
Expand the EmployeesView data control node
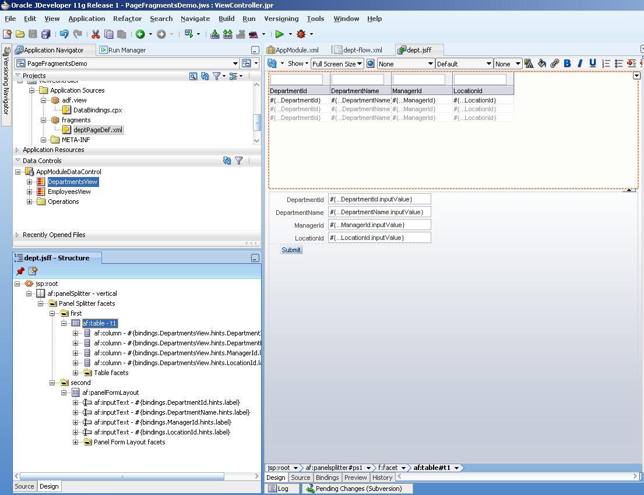[x=29, y=191]
